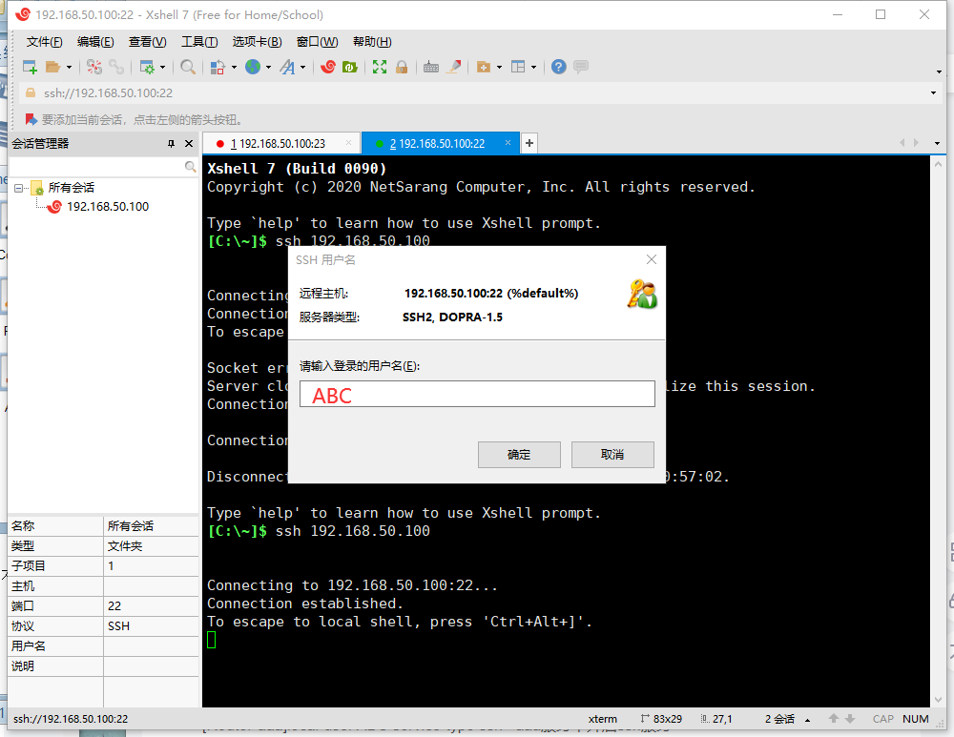The height and width of the screenshot is (737, 954).
Task: Open the 2 会话 status bar arrow
Action: (807, 720)
